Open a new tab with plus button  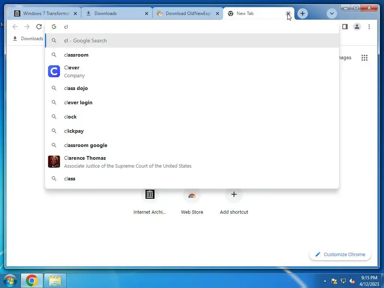pyautogui.click(x=303, y=13)
